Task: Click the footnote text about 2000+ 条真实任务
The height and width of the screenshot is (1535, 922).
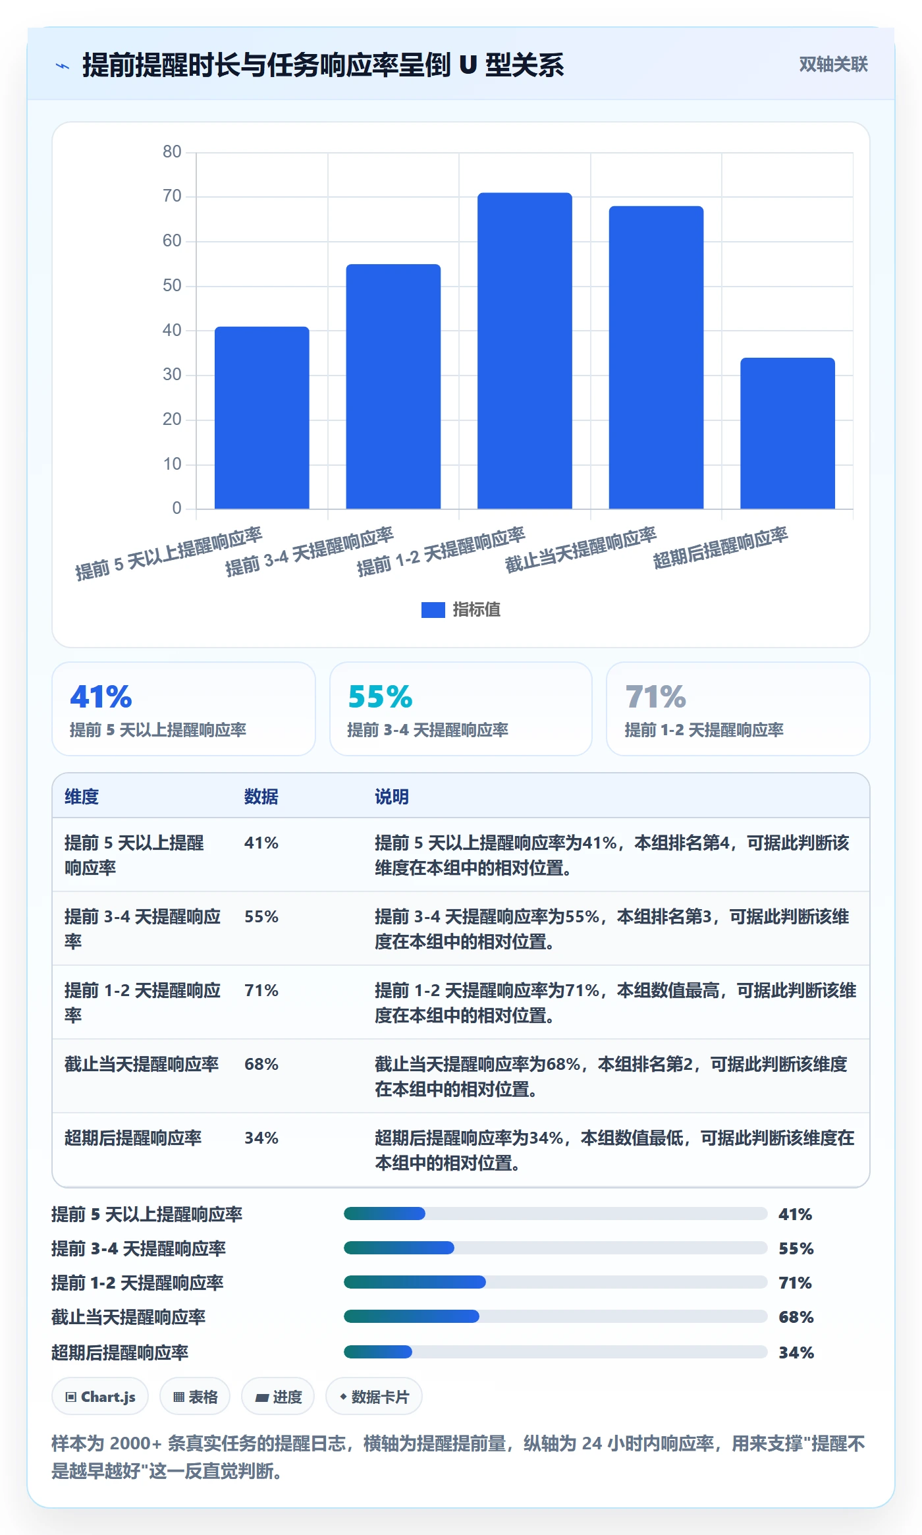Action: (458, 1457)
